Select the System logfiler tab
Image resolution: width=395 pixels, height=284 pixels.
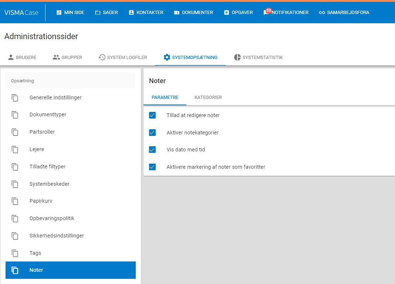123,57
